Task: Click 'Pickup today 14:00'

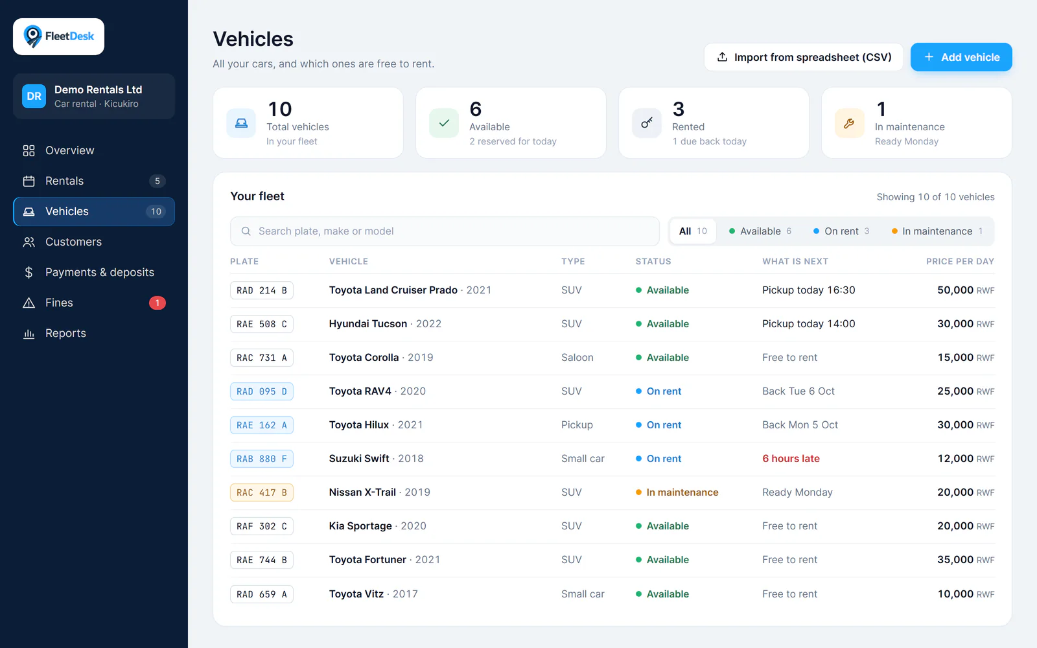Action: [809, 324]
